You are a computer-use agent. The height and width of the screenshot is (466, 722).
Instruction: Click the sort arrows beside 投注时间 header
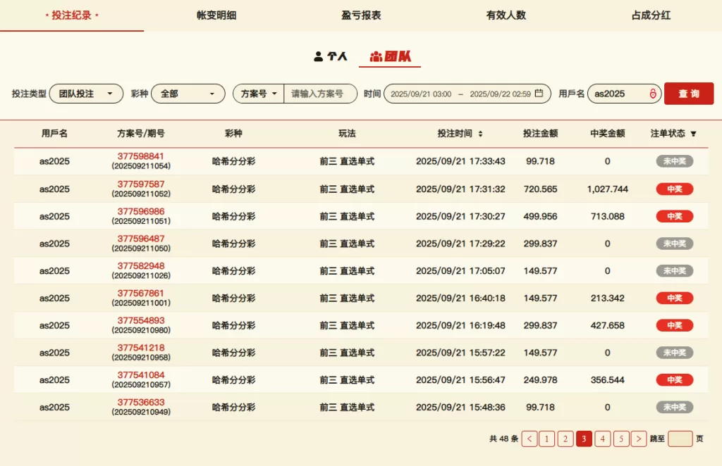click(480, 134)
